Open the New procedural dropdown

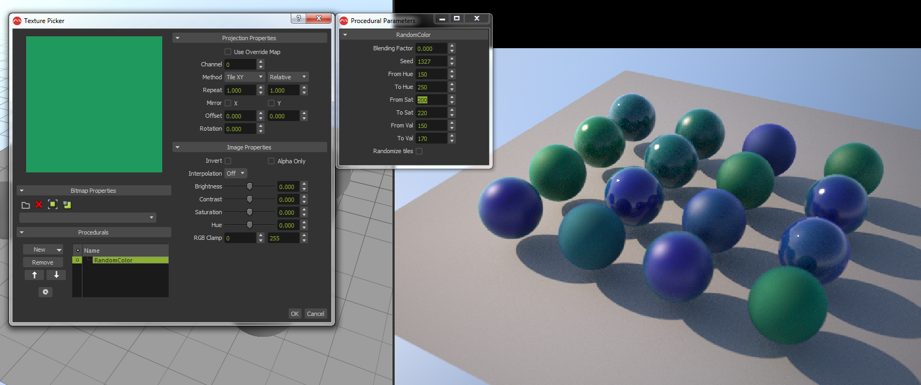coord(43,250)
